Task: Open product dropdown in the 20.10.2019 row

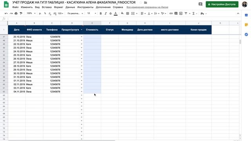Action: [82, 37]
